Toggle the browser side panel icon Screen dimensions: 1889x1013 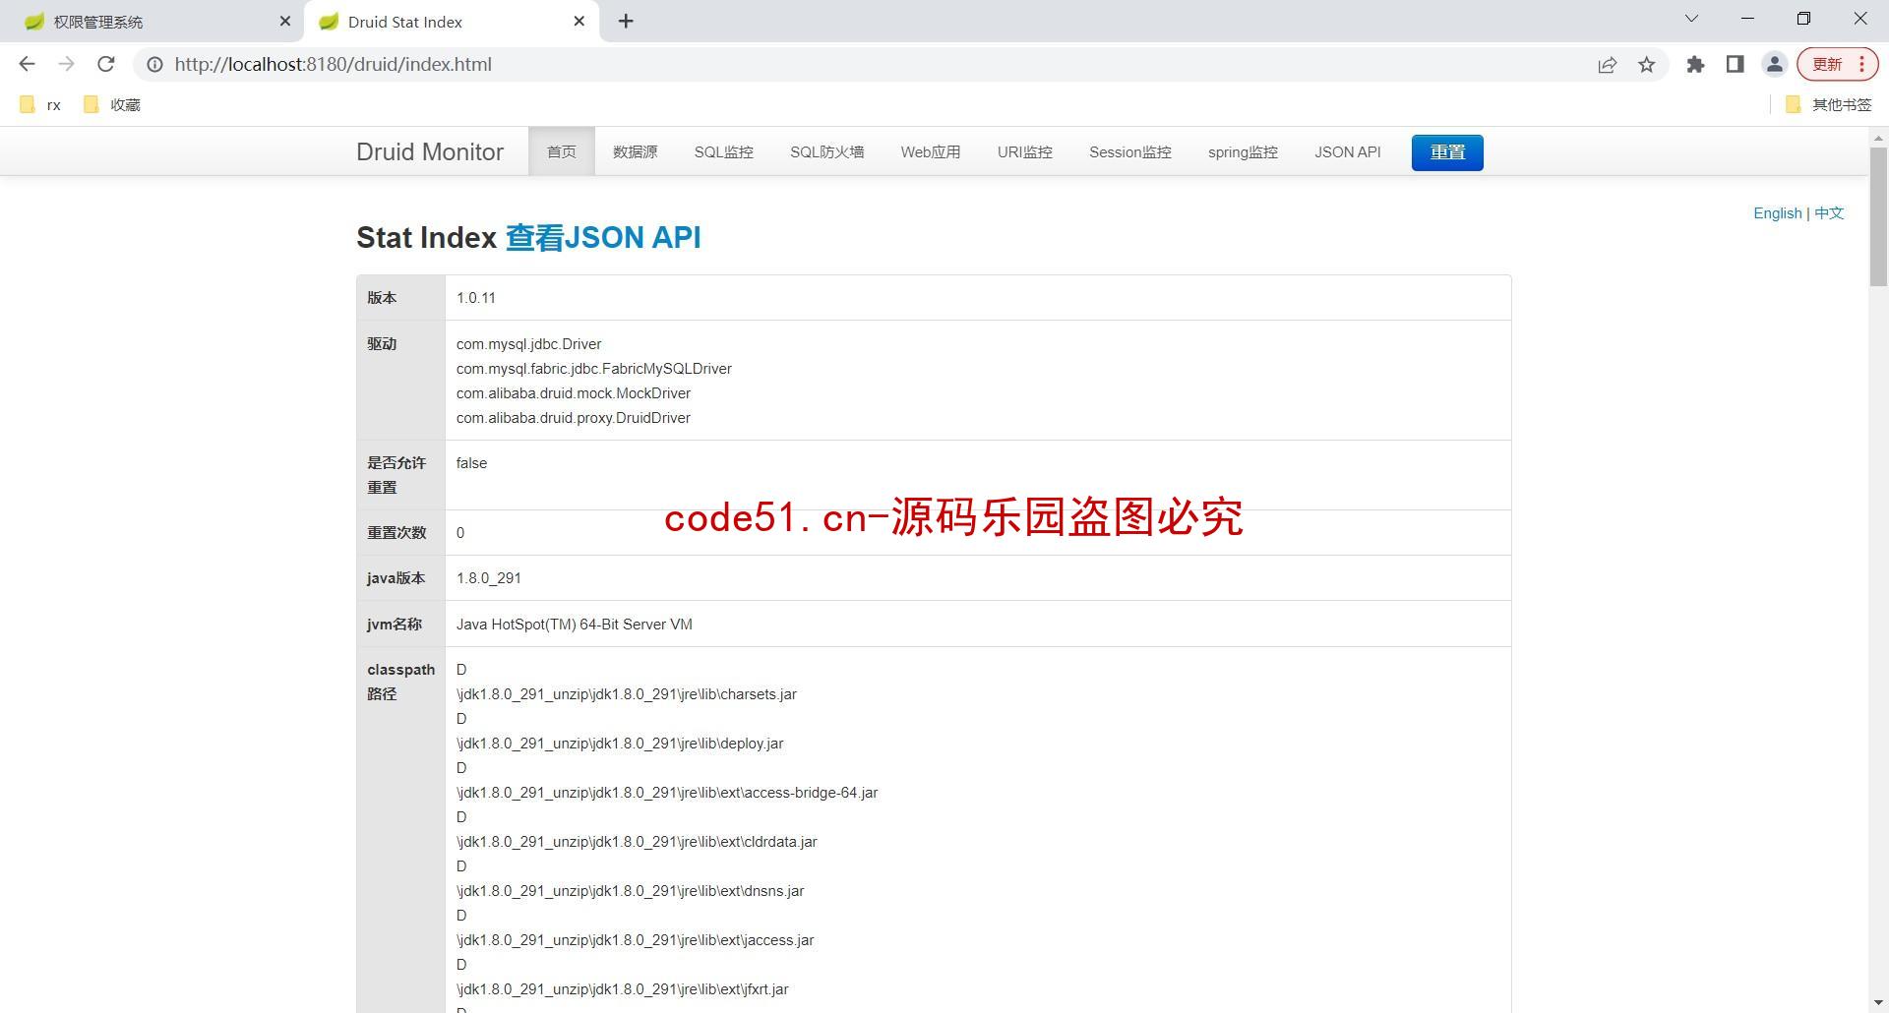pyautogui.click(x=1735, y=64)
